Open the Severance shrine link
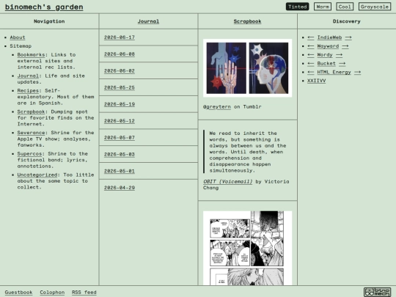The image size is (396, 297). (31, 133)
